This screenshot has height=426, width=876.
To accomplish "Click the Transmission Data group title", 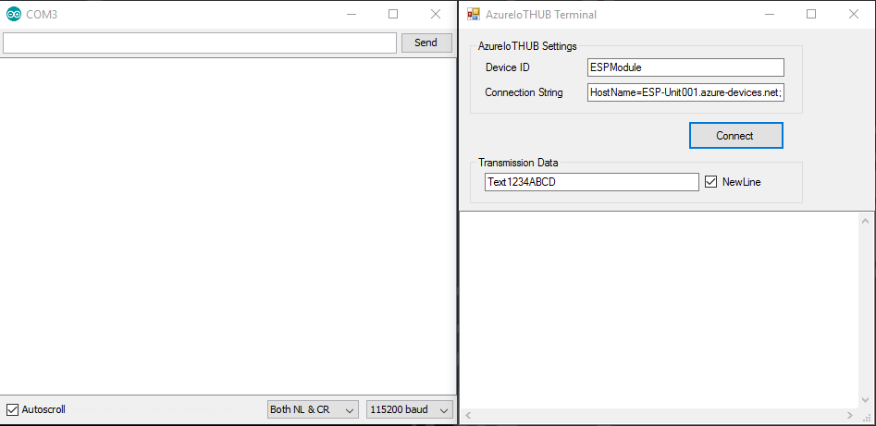I will point(518,163).
